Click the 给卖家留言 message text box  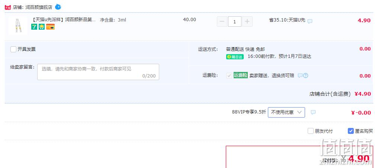(98, 72)
